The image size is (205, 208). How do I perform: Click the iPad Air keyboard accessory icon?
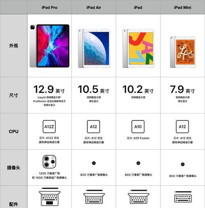[x=94, y=197]
